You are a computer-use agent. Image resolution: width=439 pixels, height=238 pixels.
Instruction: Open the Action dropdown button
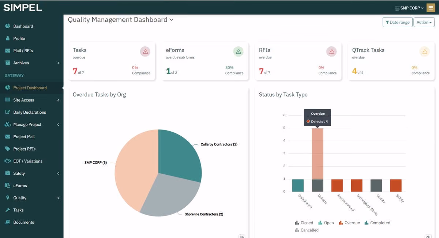click(x=424, y=22)
